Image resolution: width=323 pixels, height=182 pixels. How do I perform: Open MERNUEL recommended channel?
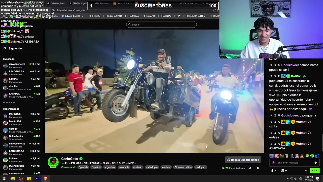click(x=21, y=115)
